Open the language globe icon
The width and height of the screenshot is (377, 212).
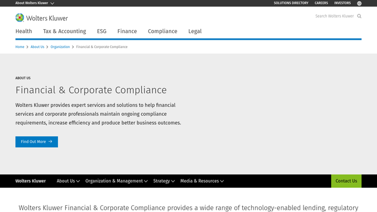tap(359, 3)
